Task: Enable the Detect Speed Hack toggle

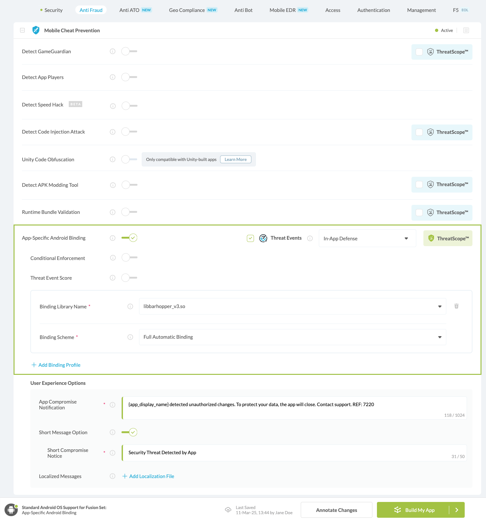Action: 129,106
